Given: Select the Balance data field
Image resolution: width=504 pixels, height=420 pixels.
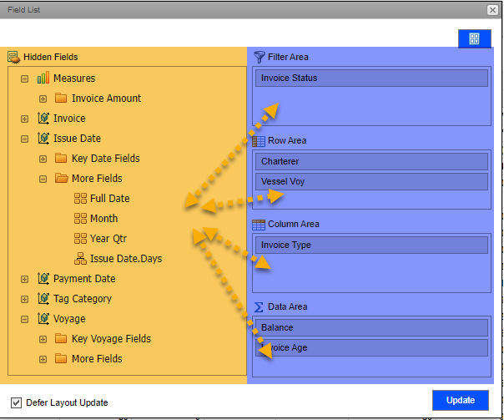Looking at the screenshot, I should [370, 327].
